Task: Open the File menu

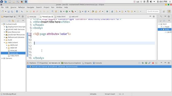Action: click(x=2, y=7)
